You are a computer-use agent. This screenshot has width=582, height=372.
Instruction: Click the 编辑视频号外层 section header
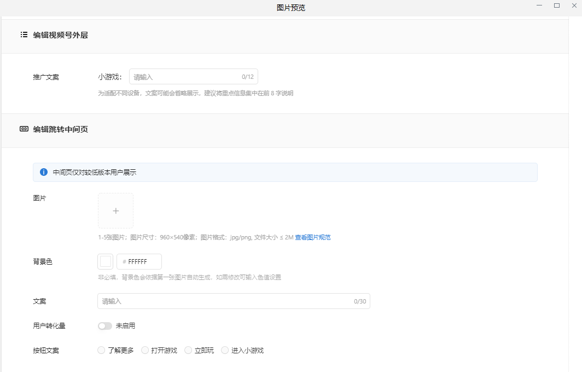[x=62, y=35]
